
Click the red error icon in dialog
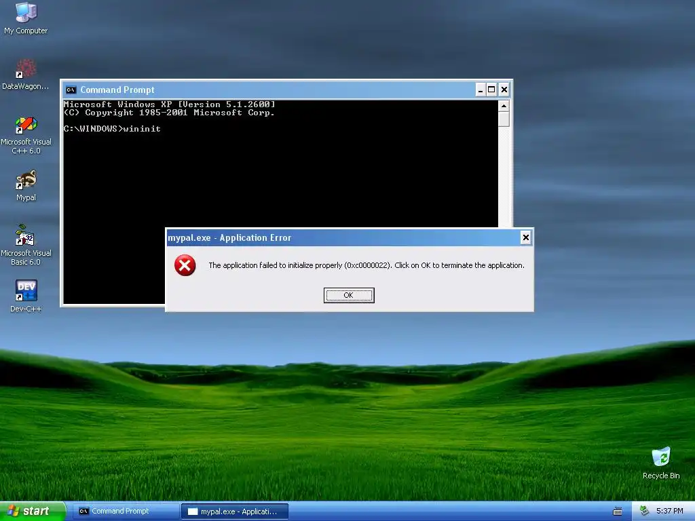[x=185, y=265]
